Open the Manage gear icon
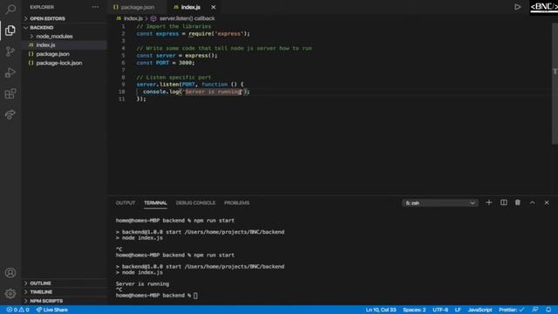The height and width of the screenshot is (314, 558). [x=10, y=294]
